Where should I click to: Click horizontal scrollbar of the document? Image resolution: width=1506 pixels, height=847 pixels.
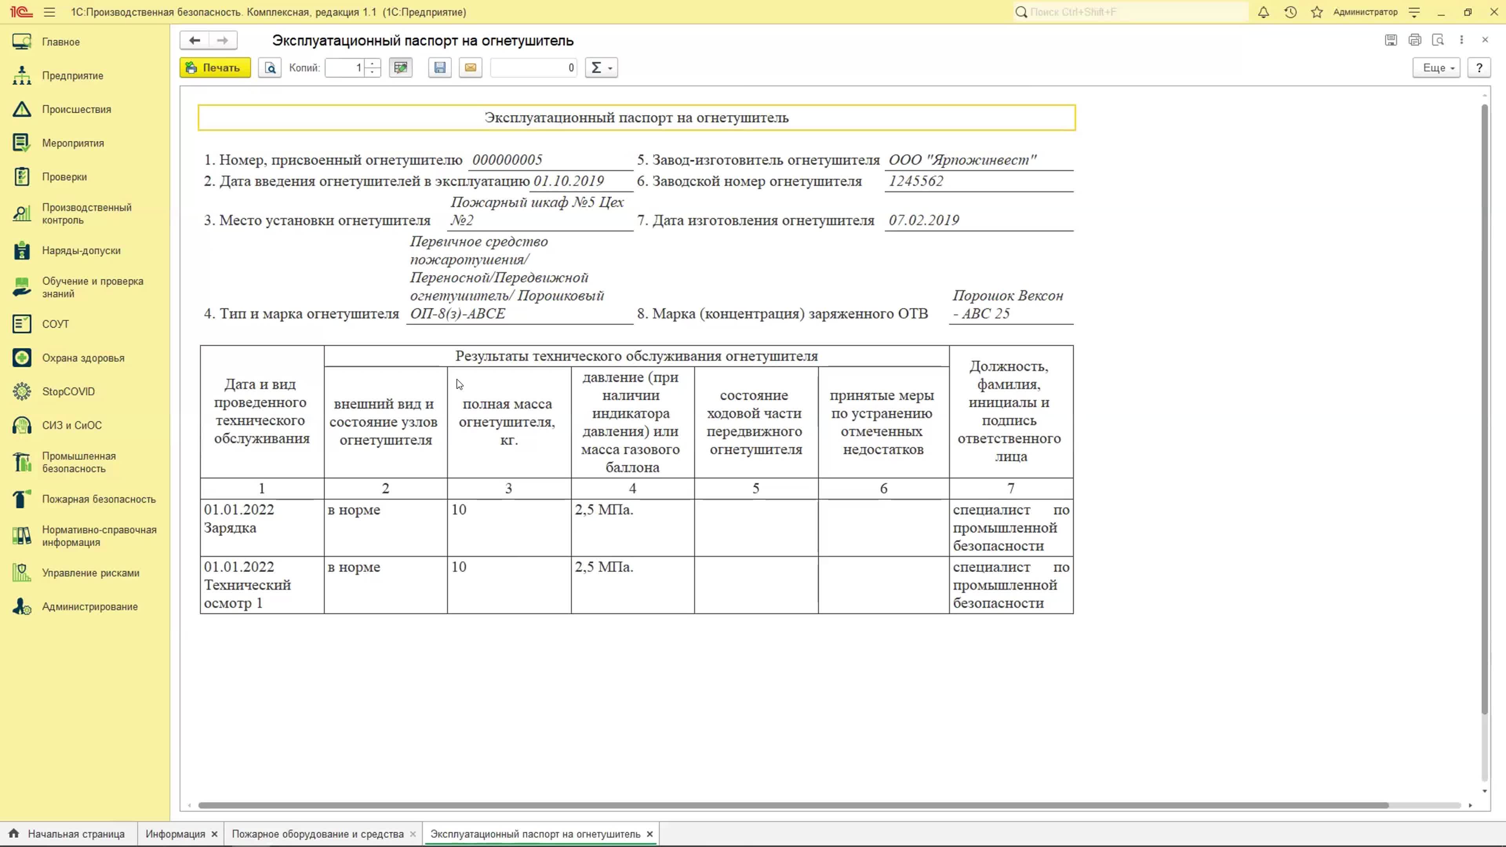click(793, 805)
